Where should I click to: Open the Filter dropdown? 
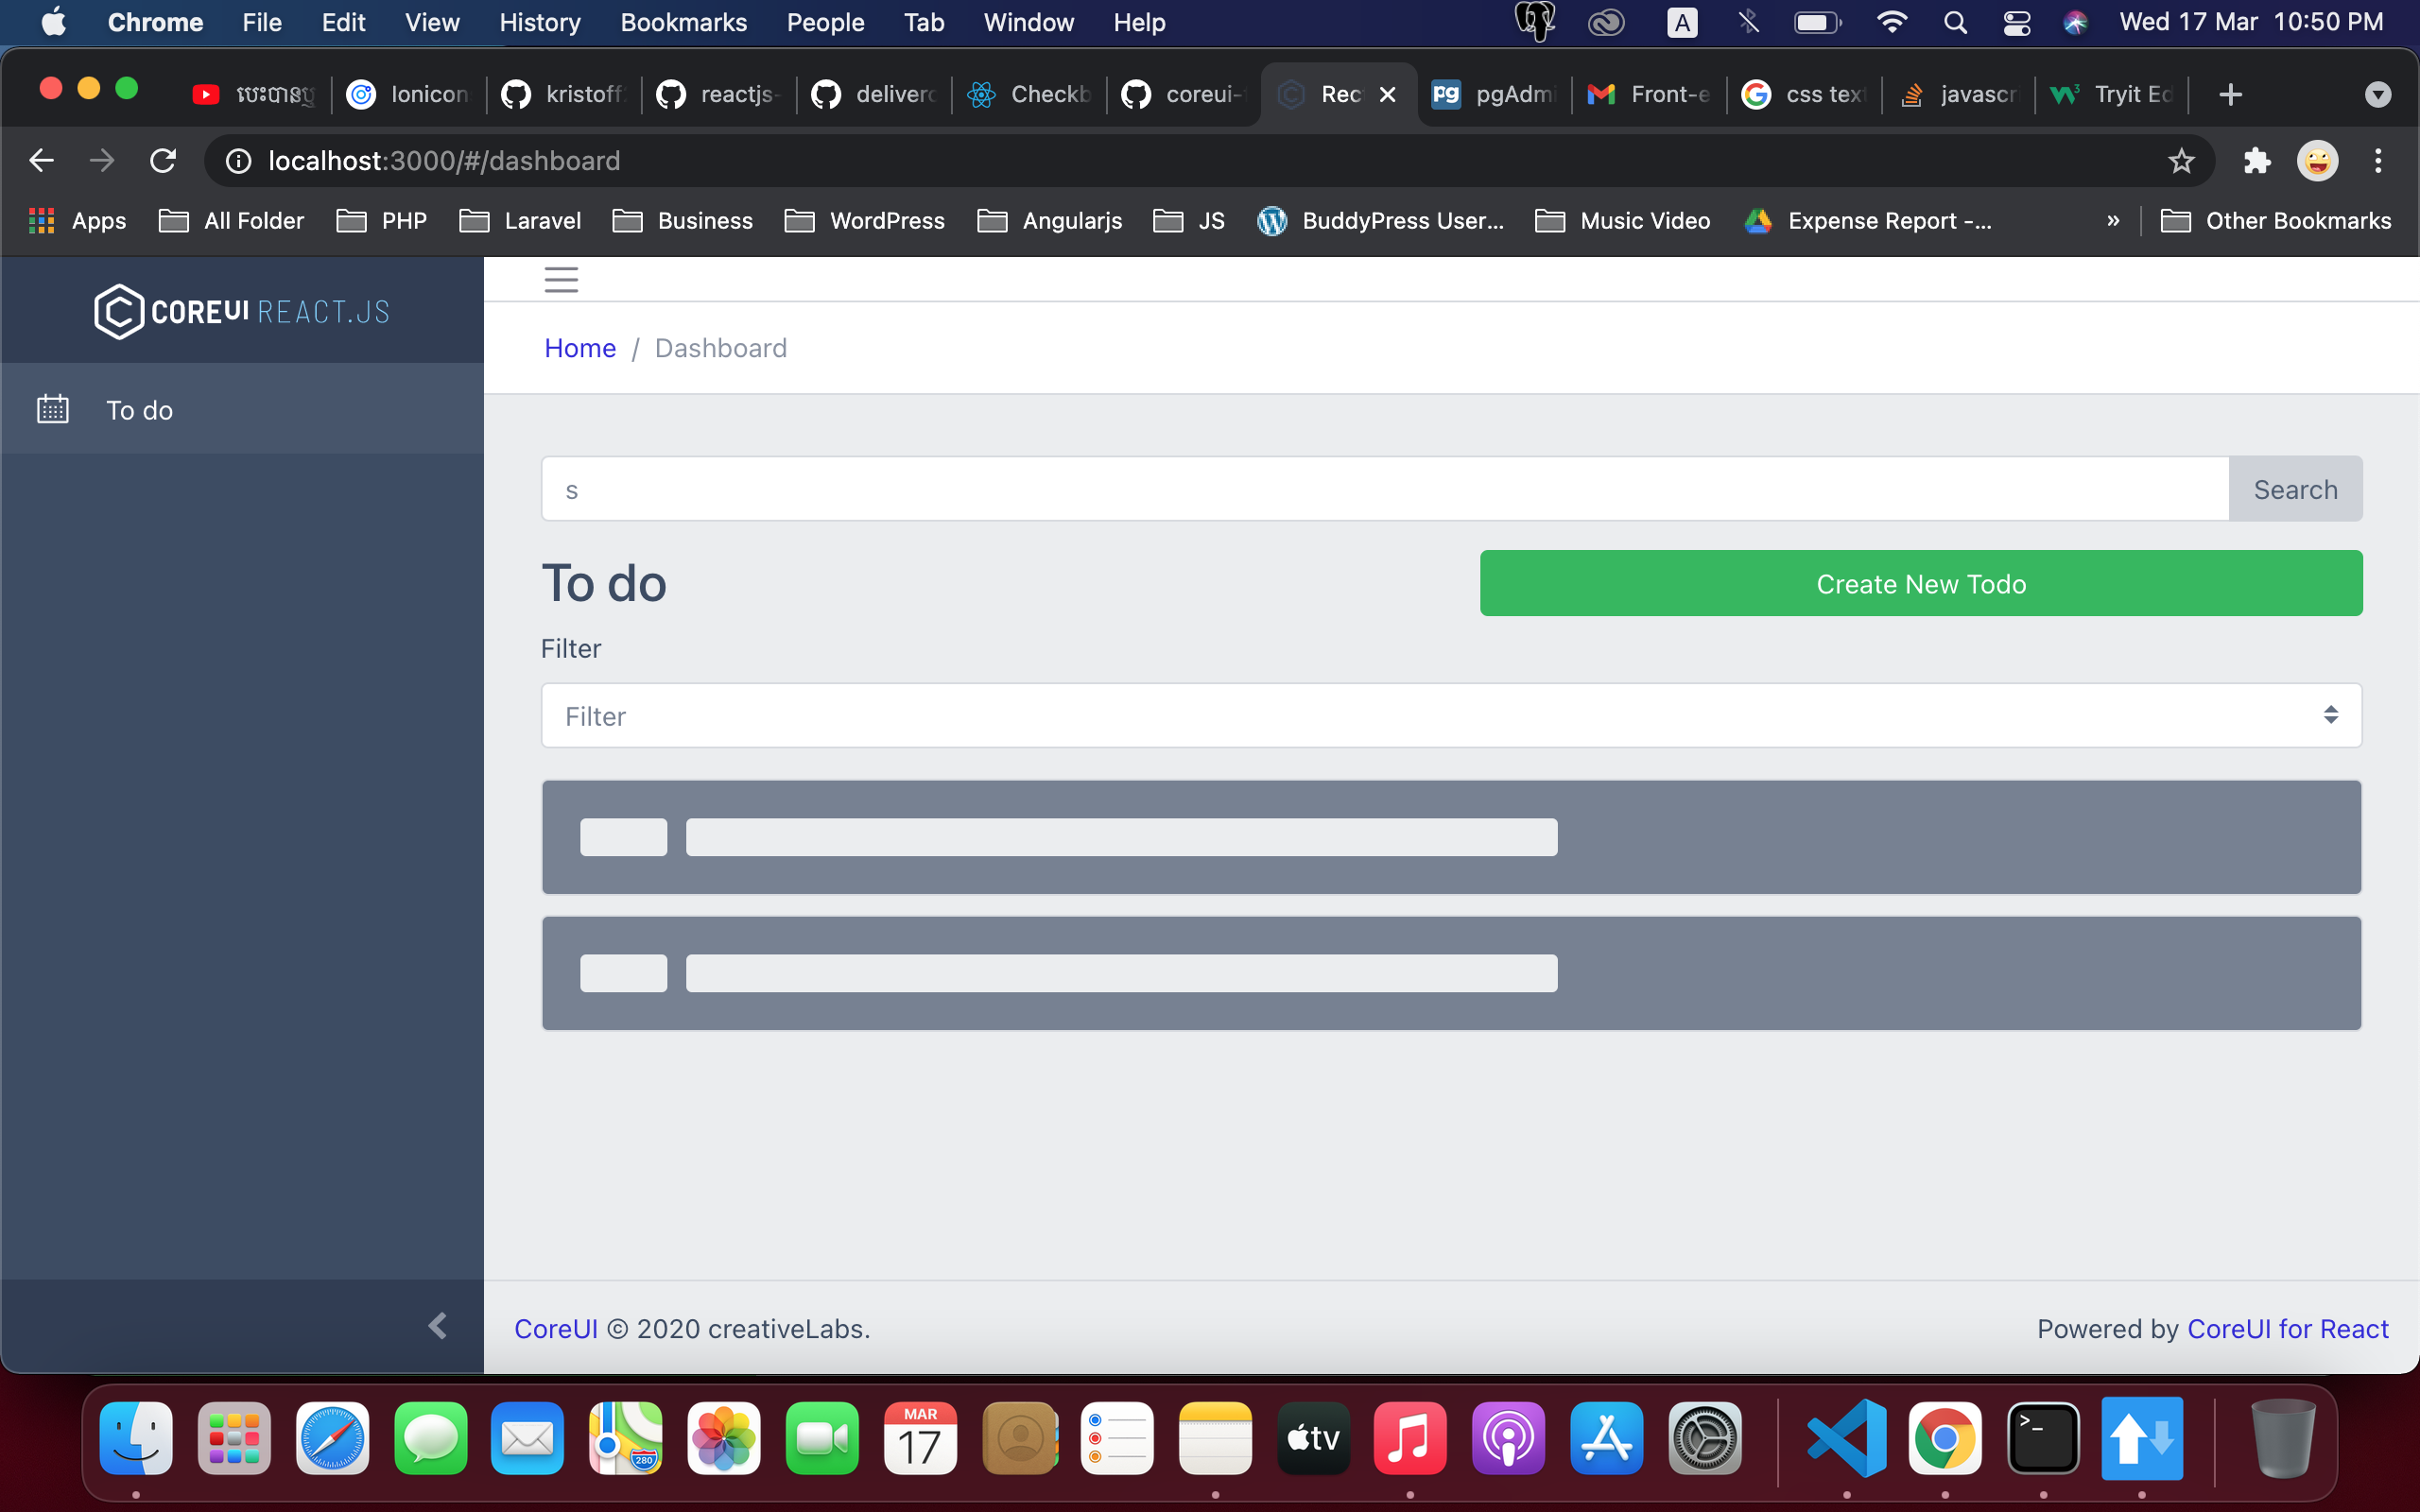tap(1451, 716)
